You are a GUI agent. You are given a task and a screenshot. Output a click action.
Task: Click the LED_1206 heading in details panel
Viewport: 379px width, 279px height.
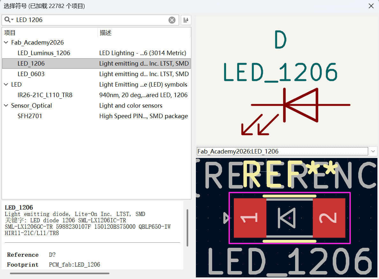tap(19, 208)
